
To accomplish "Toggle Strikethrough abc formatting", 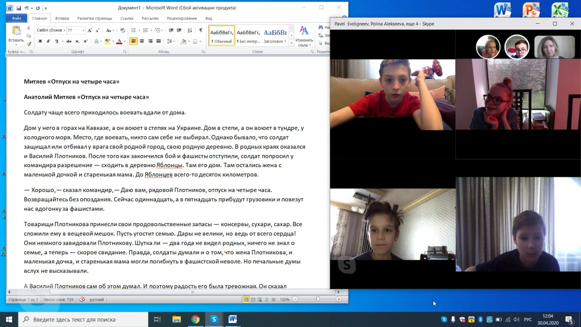I will click(x=69, y=41).
